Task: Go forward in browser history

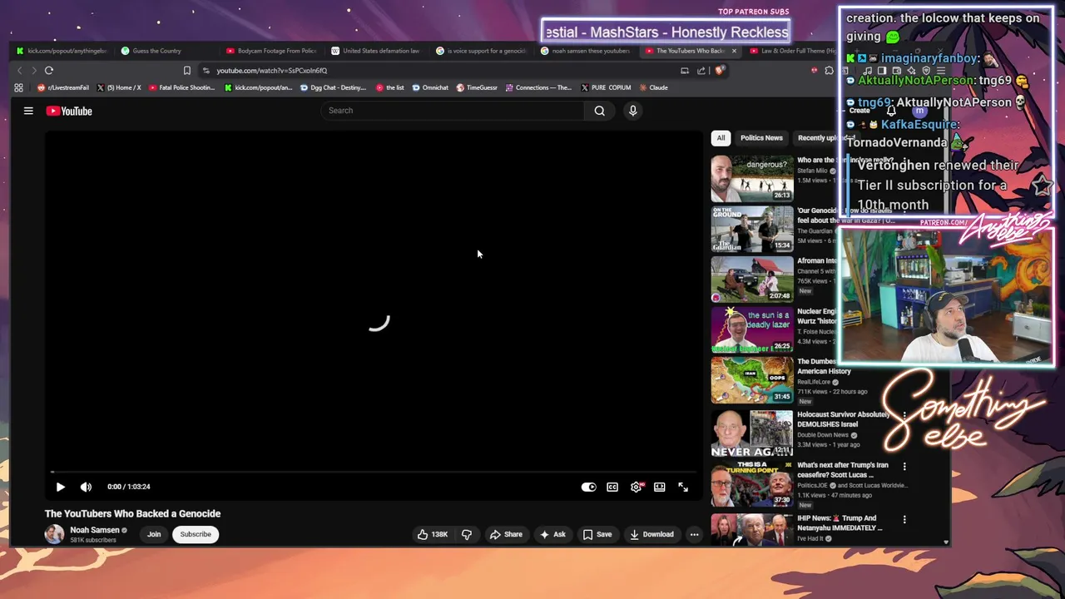Action: (34, 71)
